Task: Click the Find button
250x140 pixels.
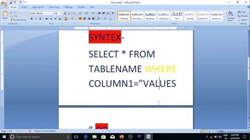Action: click(242, 12)
